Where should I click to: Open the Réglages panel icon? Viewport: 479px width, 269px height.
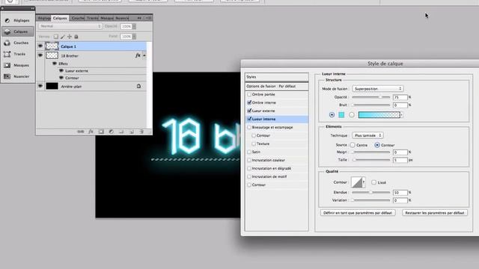point(7,20)
